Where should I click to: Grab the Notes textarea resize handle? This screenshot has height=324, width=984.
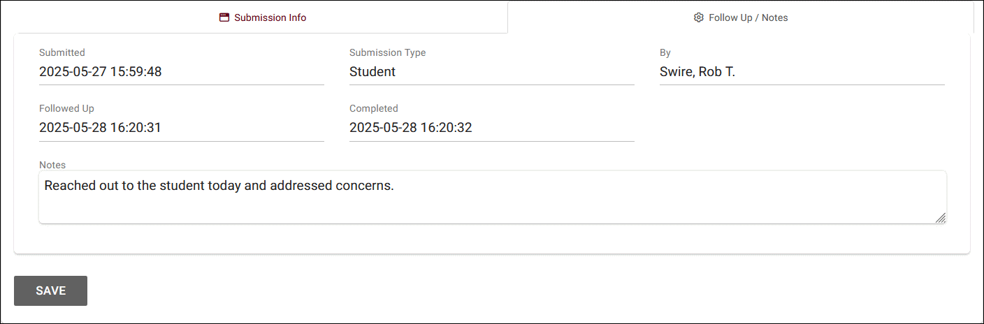tap(941, 218)
